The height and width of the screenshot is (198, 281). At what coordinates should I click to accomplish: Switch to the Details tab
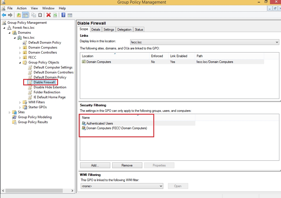click(96, 30)
